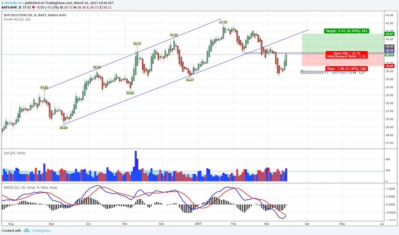The image size is (399, 235).
Task: Click the -0.5000 MACD axis label
Action: (390, 213)
